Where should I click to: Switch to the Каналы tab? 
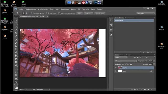[x=122, y=55]
